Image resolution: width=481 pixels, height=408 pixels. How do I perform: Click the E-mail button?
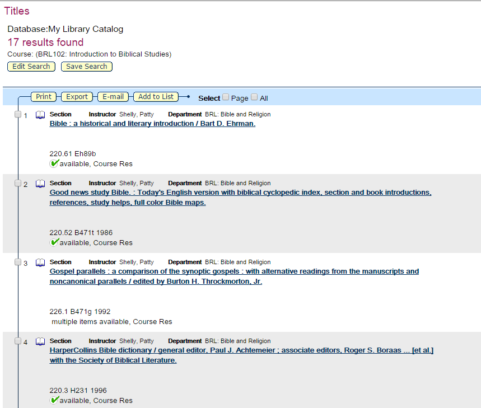113,96
